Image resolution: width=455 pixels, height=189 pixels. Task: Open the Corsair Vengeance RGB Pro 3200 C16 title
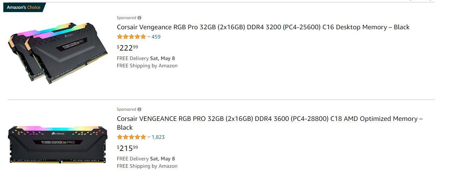pos(263,27)
